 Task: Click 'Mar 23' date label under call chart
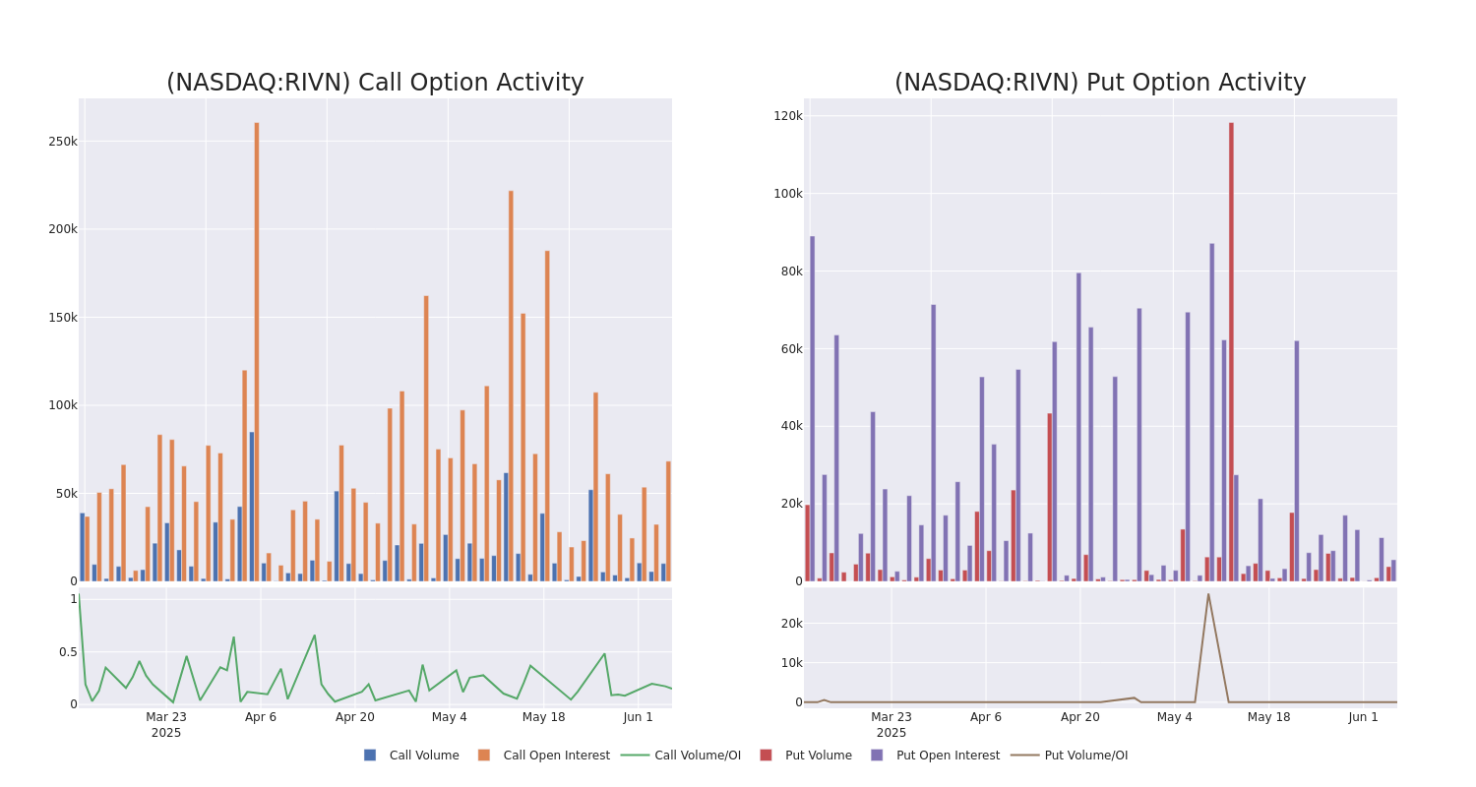pyautogui.click(x=166, y=717)
